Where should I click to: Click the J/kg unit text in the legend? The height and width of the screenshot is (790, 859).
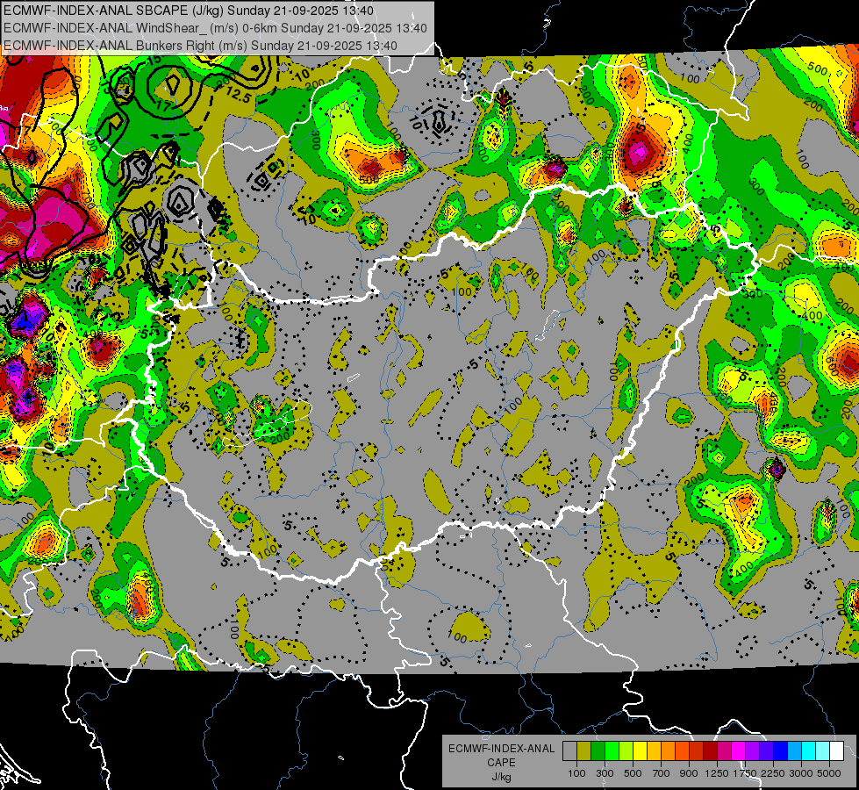(502, 777)
